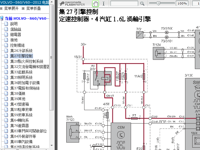The image size is (200, 150).
Task: Click the zoom slider handle
Action: tap(158, 4)
